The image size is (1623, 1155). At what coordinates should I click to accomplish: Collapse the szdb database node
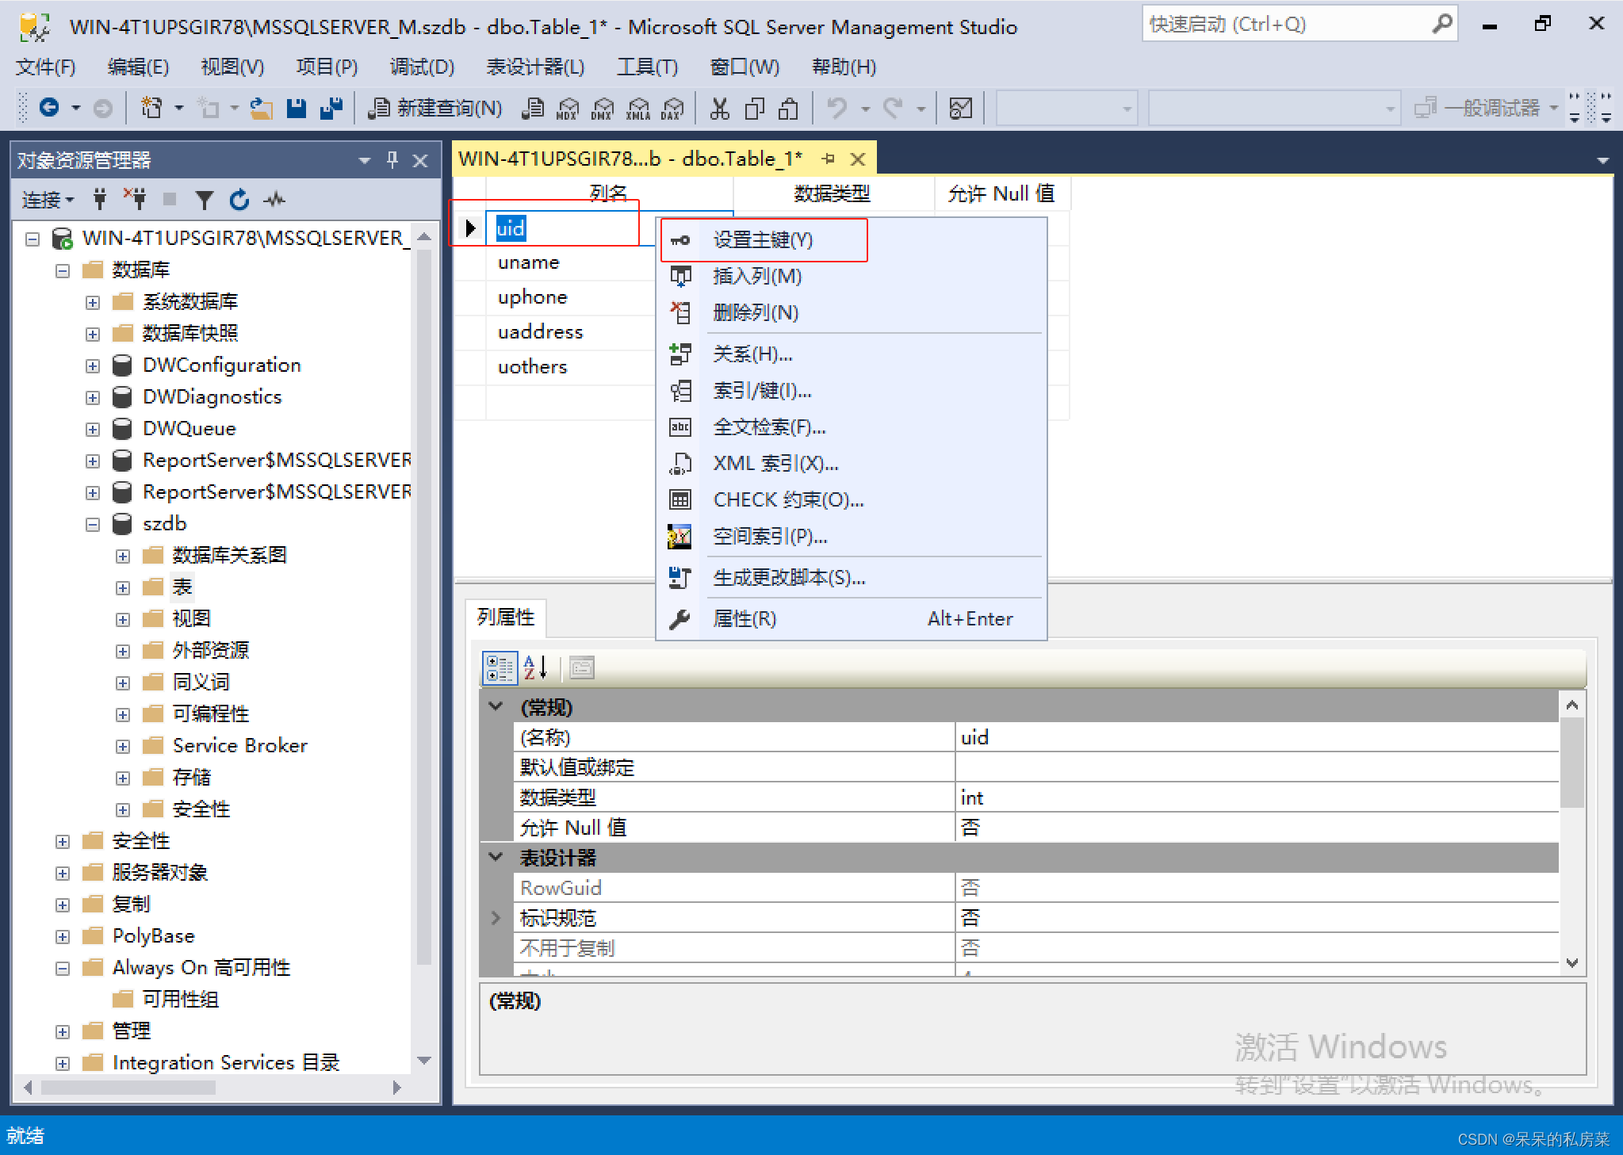pos(93,524)
